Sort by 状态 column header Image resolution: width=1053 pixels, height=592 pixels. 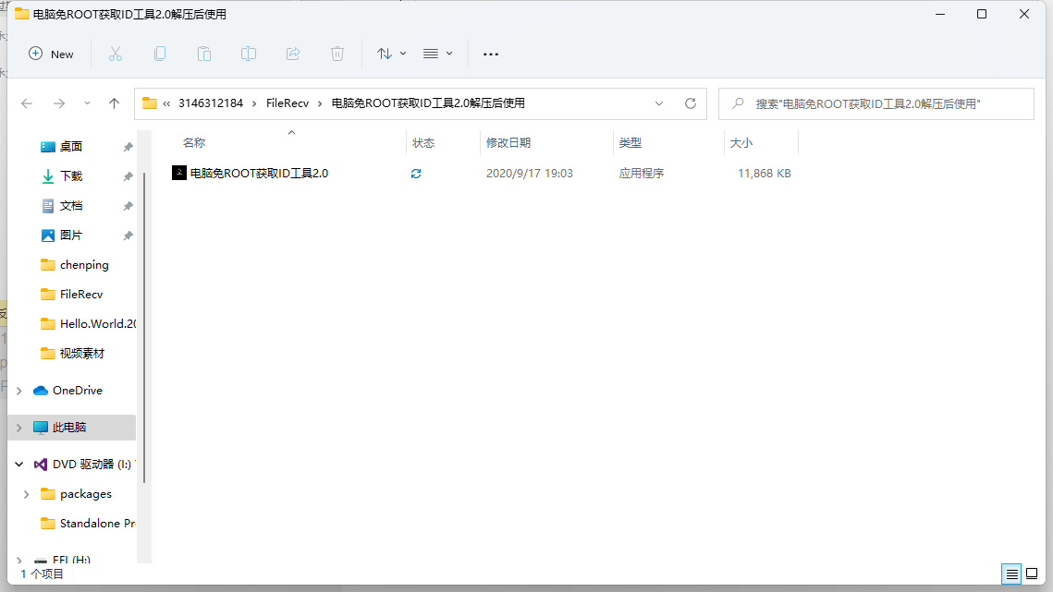(423, 143)
